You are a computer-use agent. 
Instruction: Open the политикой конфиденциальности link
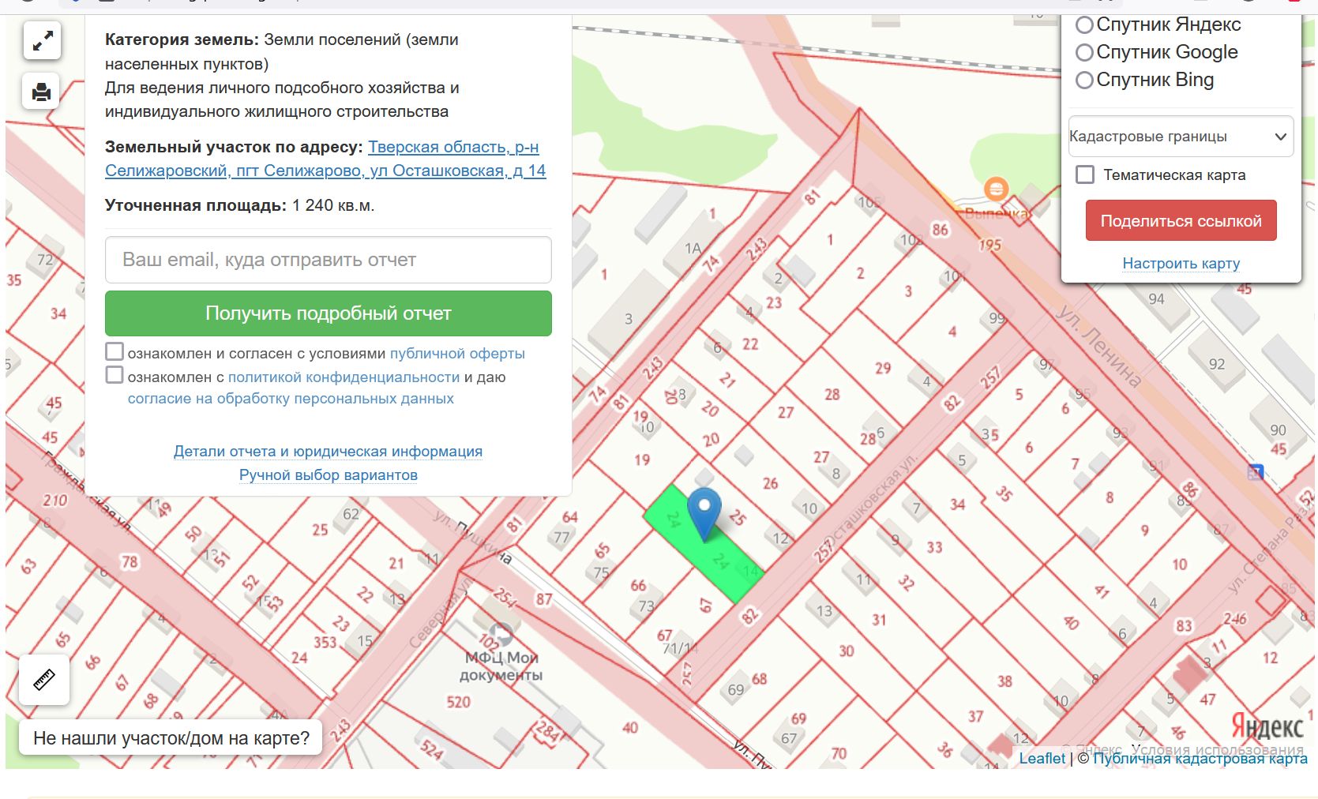pos(344,377)
